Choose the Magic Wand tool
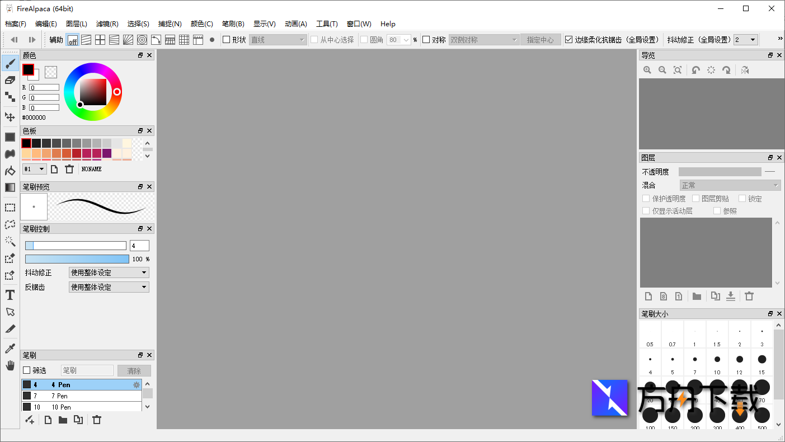This screenshot has width=785, height=442. (x=10, y=241)
